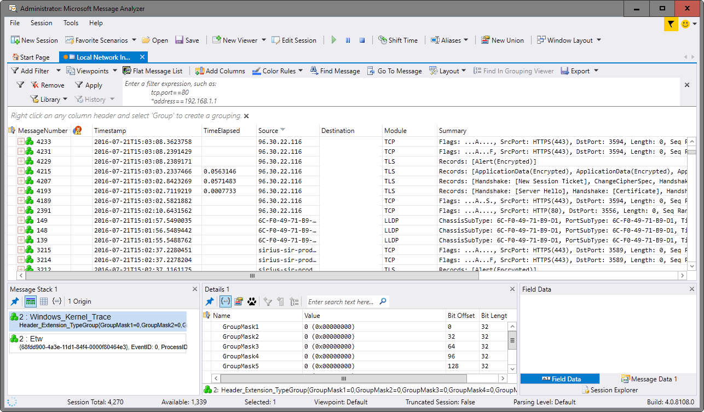
Task: Select the first grid view icon in Message Stack
Action: click(31, 301)
